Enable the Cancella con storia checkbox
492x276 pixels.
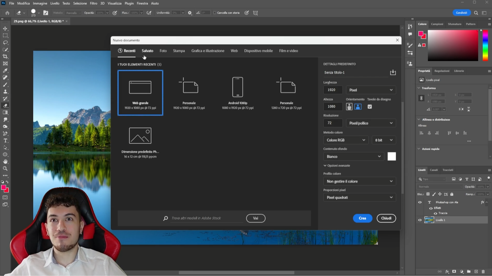click(x=215, y=13)
